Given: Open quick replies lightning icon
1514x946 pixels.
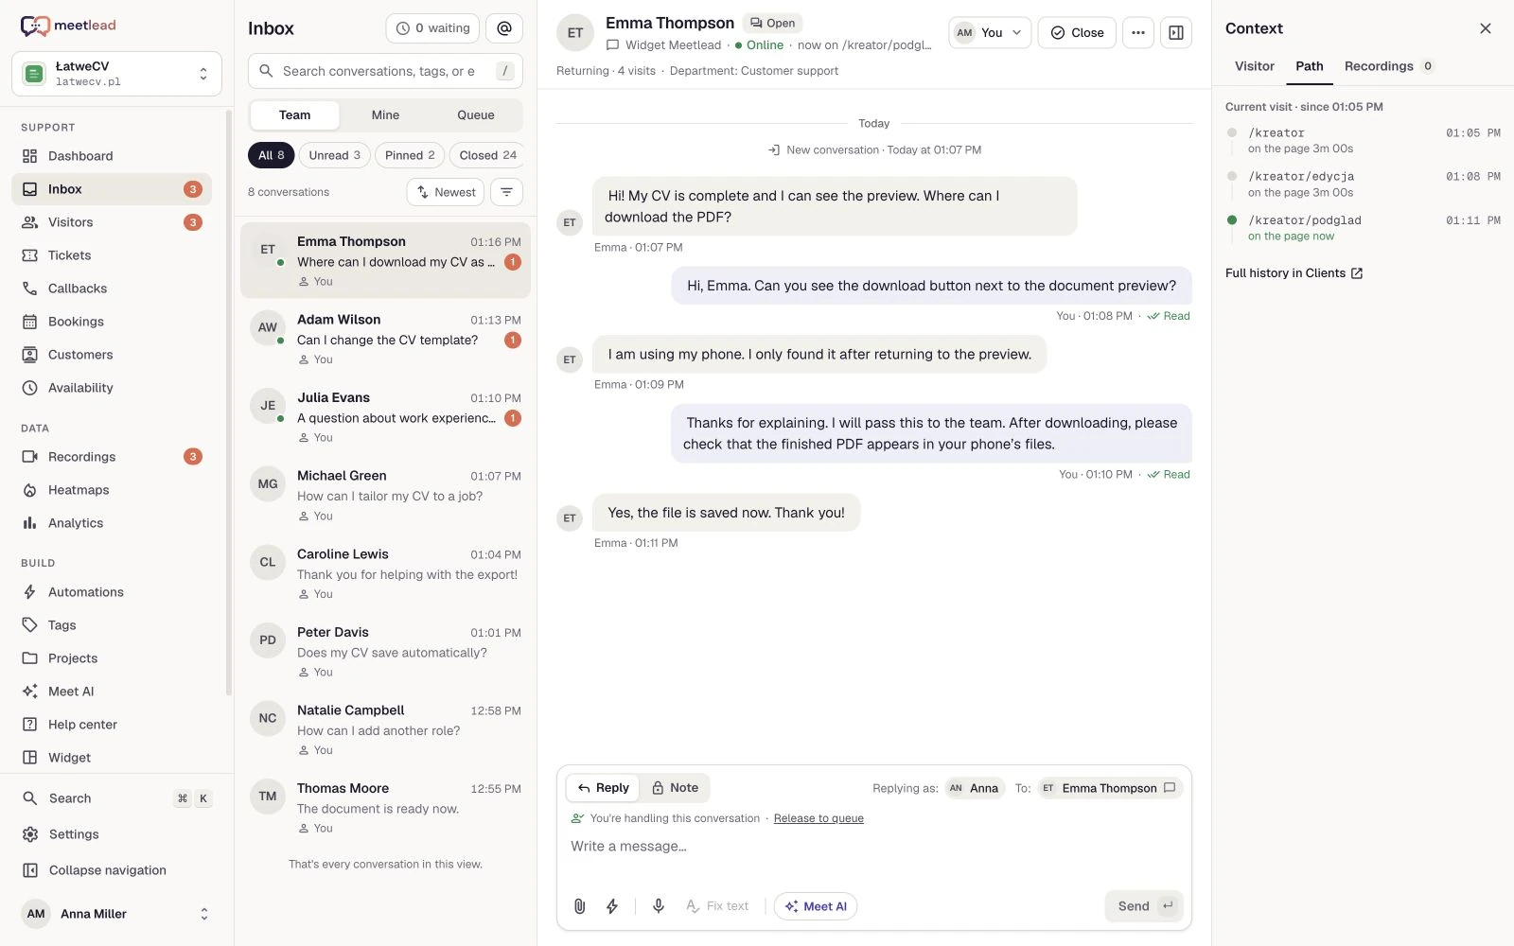Looking at the screenshot, I should click(x=612, y=906).
